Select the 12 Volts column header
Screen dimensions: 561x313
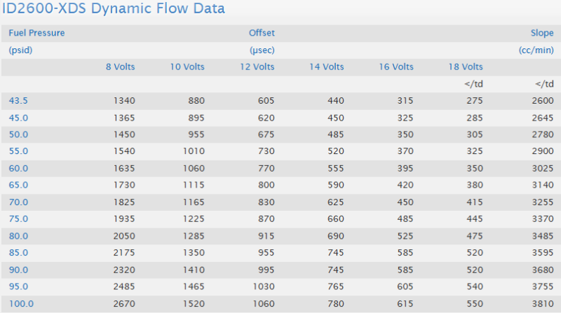point(255,67)
